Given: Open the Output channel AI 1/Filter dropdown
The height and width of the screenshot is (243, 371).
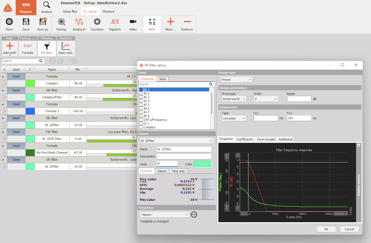Looking at the screenshot, I should click(x=176, y=141).
